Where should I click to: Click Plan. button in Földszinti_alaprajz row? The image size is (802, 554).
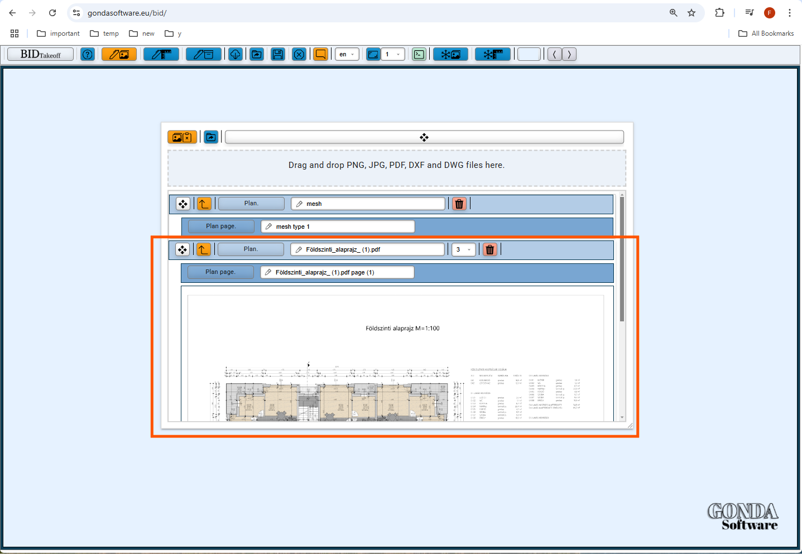251,249
